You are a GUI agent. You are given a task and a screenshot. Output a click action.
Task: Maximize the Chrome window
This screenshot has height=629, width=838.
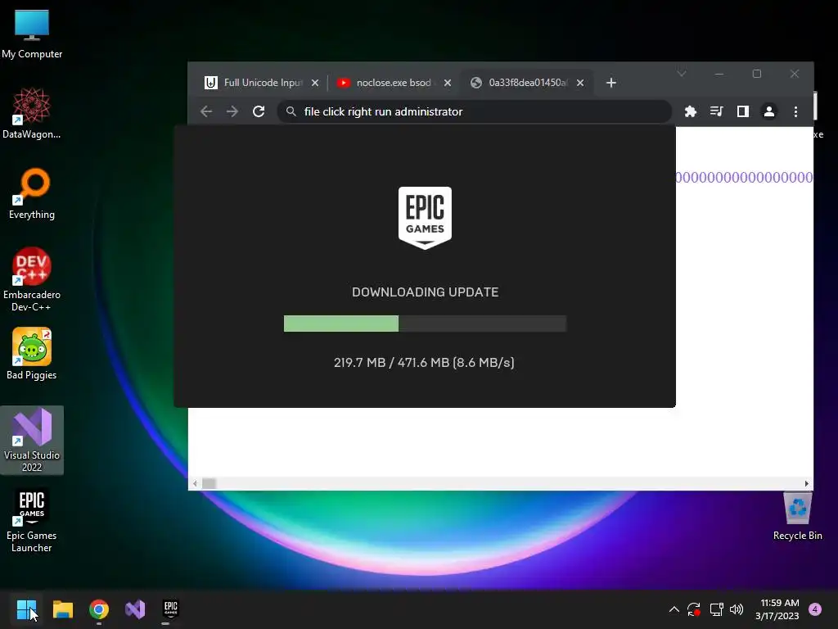click(757, 74)
